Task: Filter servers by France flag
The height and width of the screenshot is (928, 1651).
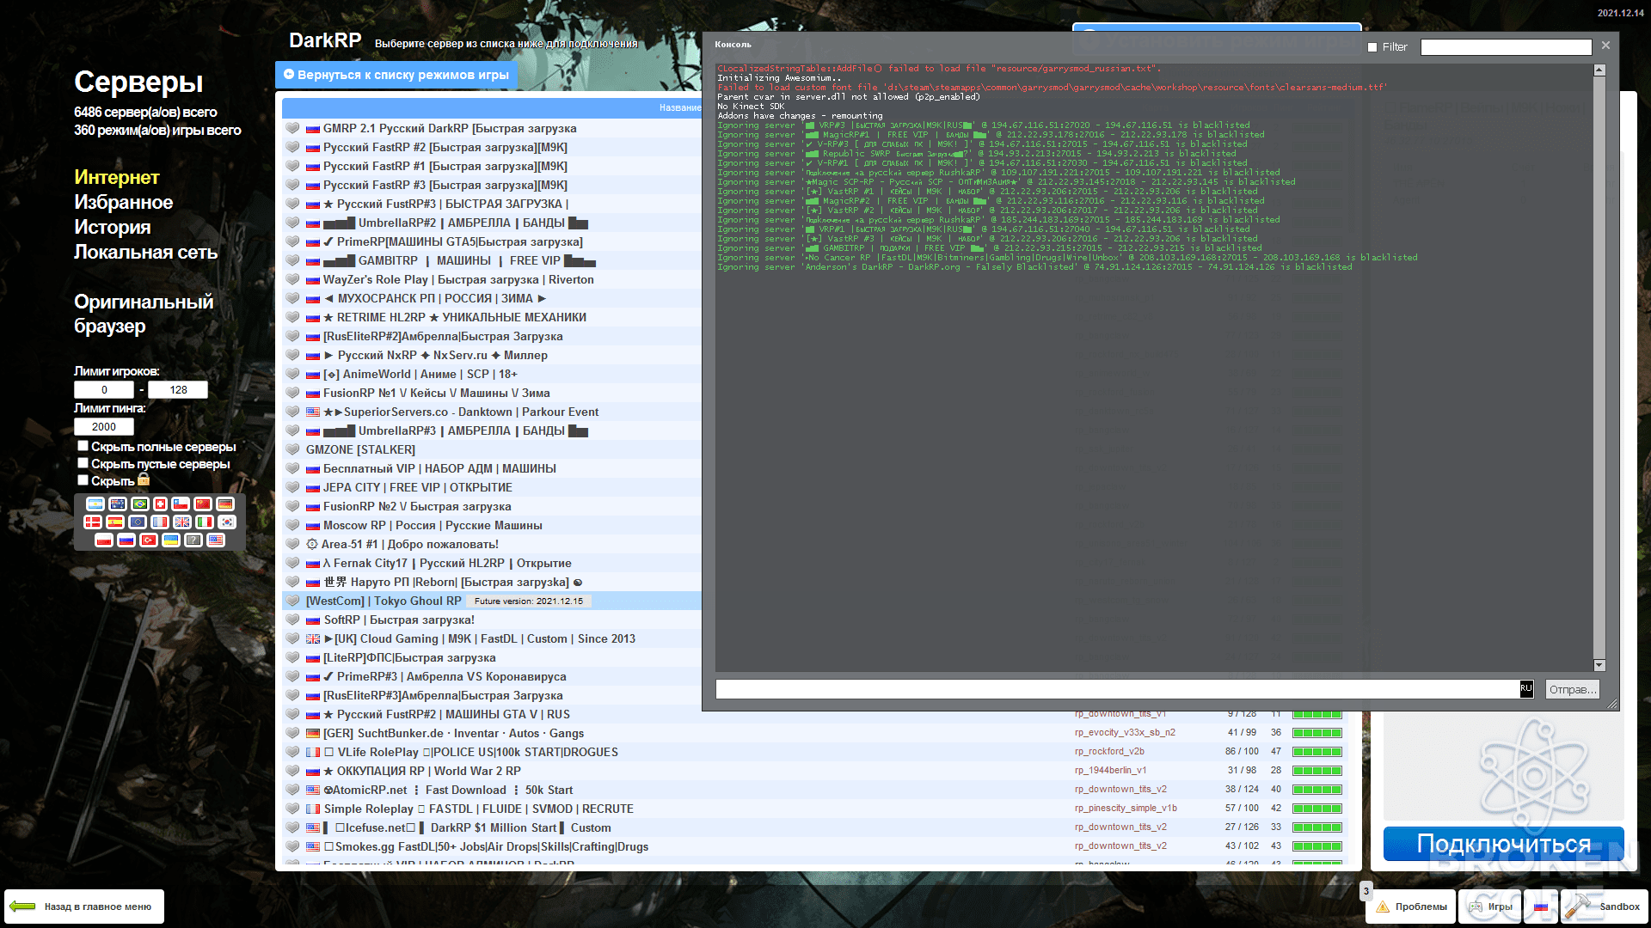Action: point(160,522)
